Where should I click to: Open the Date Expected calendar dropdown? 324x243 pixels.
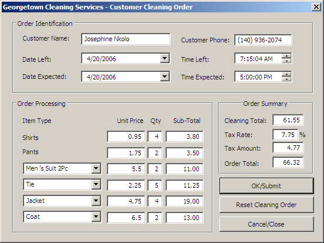(x=165, y=76)
